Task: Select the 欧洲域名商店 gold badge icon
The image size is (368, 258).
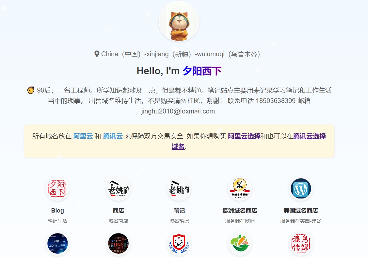Action: click(x=240, y=189)
